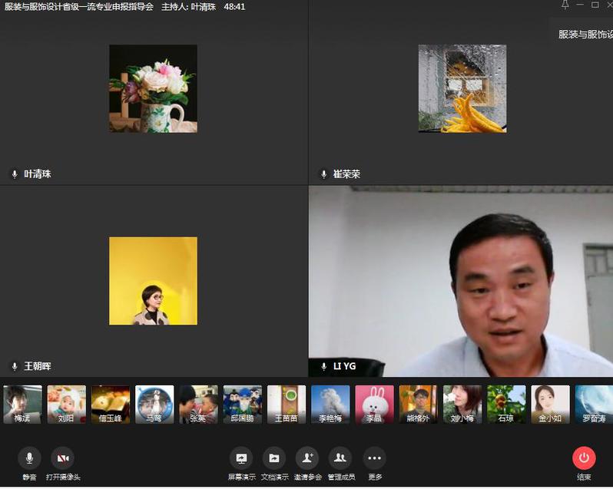
Task: Click microphone icon beside 崔荣荣
Action: pos(323,174)
